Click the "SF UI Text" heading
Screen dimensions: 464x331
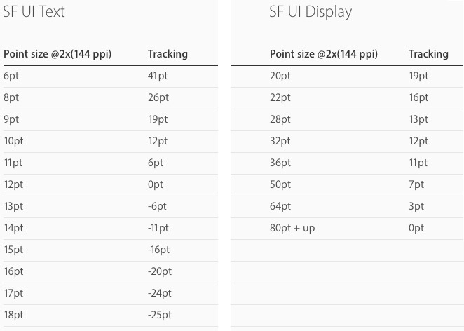34,12
